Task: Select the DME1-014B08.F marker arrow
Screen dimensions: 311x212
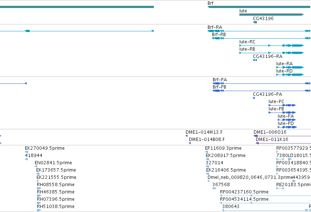Action: pos(190,143)
